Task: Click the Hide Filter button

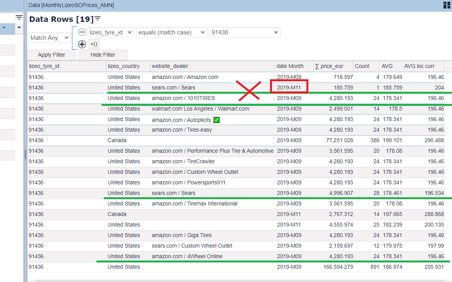Action: click(x=103, y=55)
